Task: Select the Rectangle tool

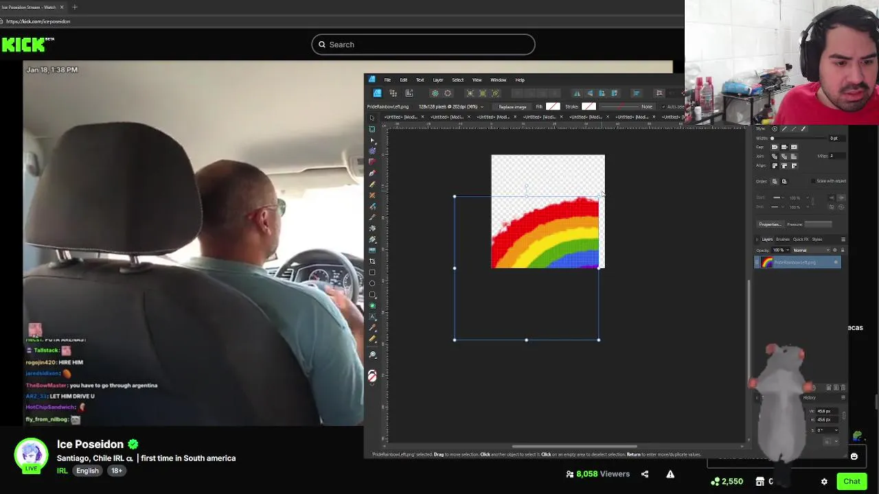Action: click(x=372, y=272)
